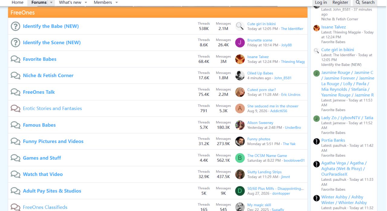Open the Favorite Babes forum
The image size is (387, 211).
(40, 59)
